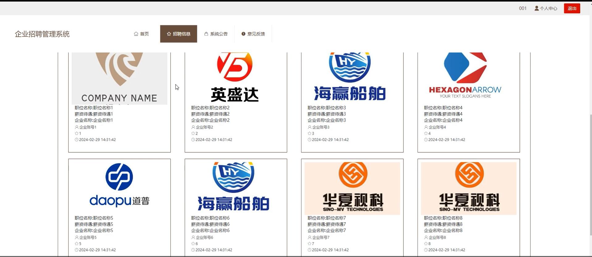Open the 首页 home menu item
Screen dimensions: 592x257
point(141,34)
